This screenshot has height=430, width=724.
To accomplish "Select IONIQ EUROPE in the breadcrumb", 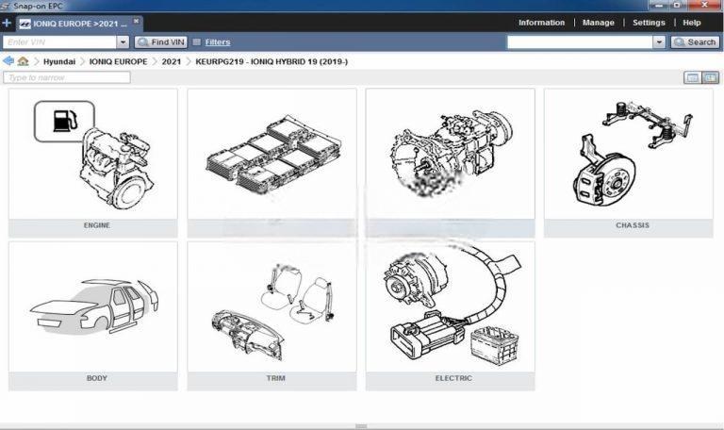I will (118, 61).
